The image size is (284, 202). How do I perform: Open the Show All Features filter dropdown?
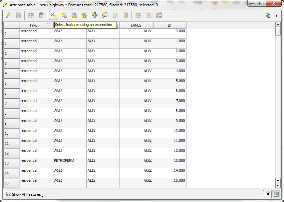pos(24,194)
